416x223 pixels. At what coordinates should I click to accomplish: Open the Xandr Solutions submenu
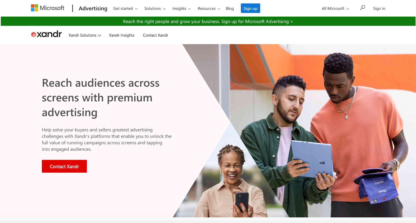click(x=85, y=35)
